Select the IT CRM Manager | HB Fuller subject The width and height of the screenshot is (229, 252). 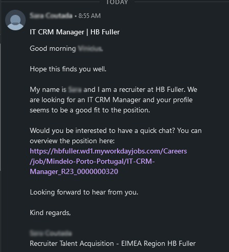[74, 32]
